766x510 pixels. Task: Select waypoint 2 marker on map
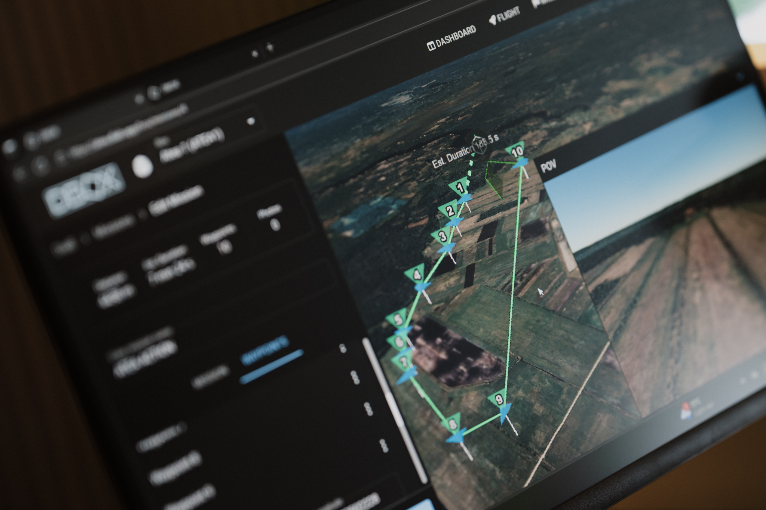tap(450, 211)
